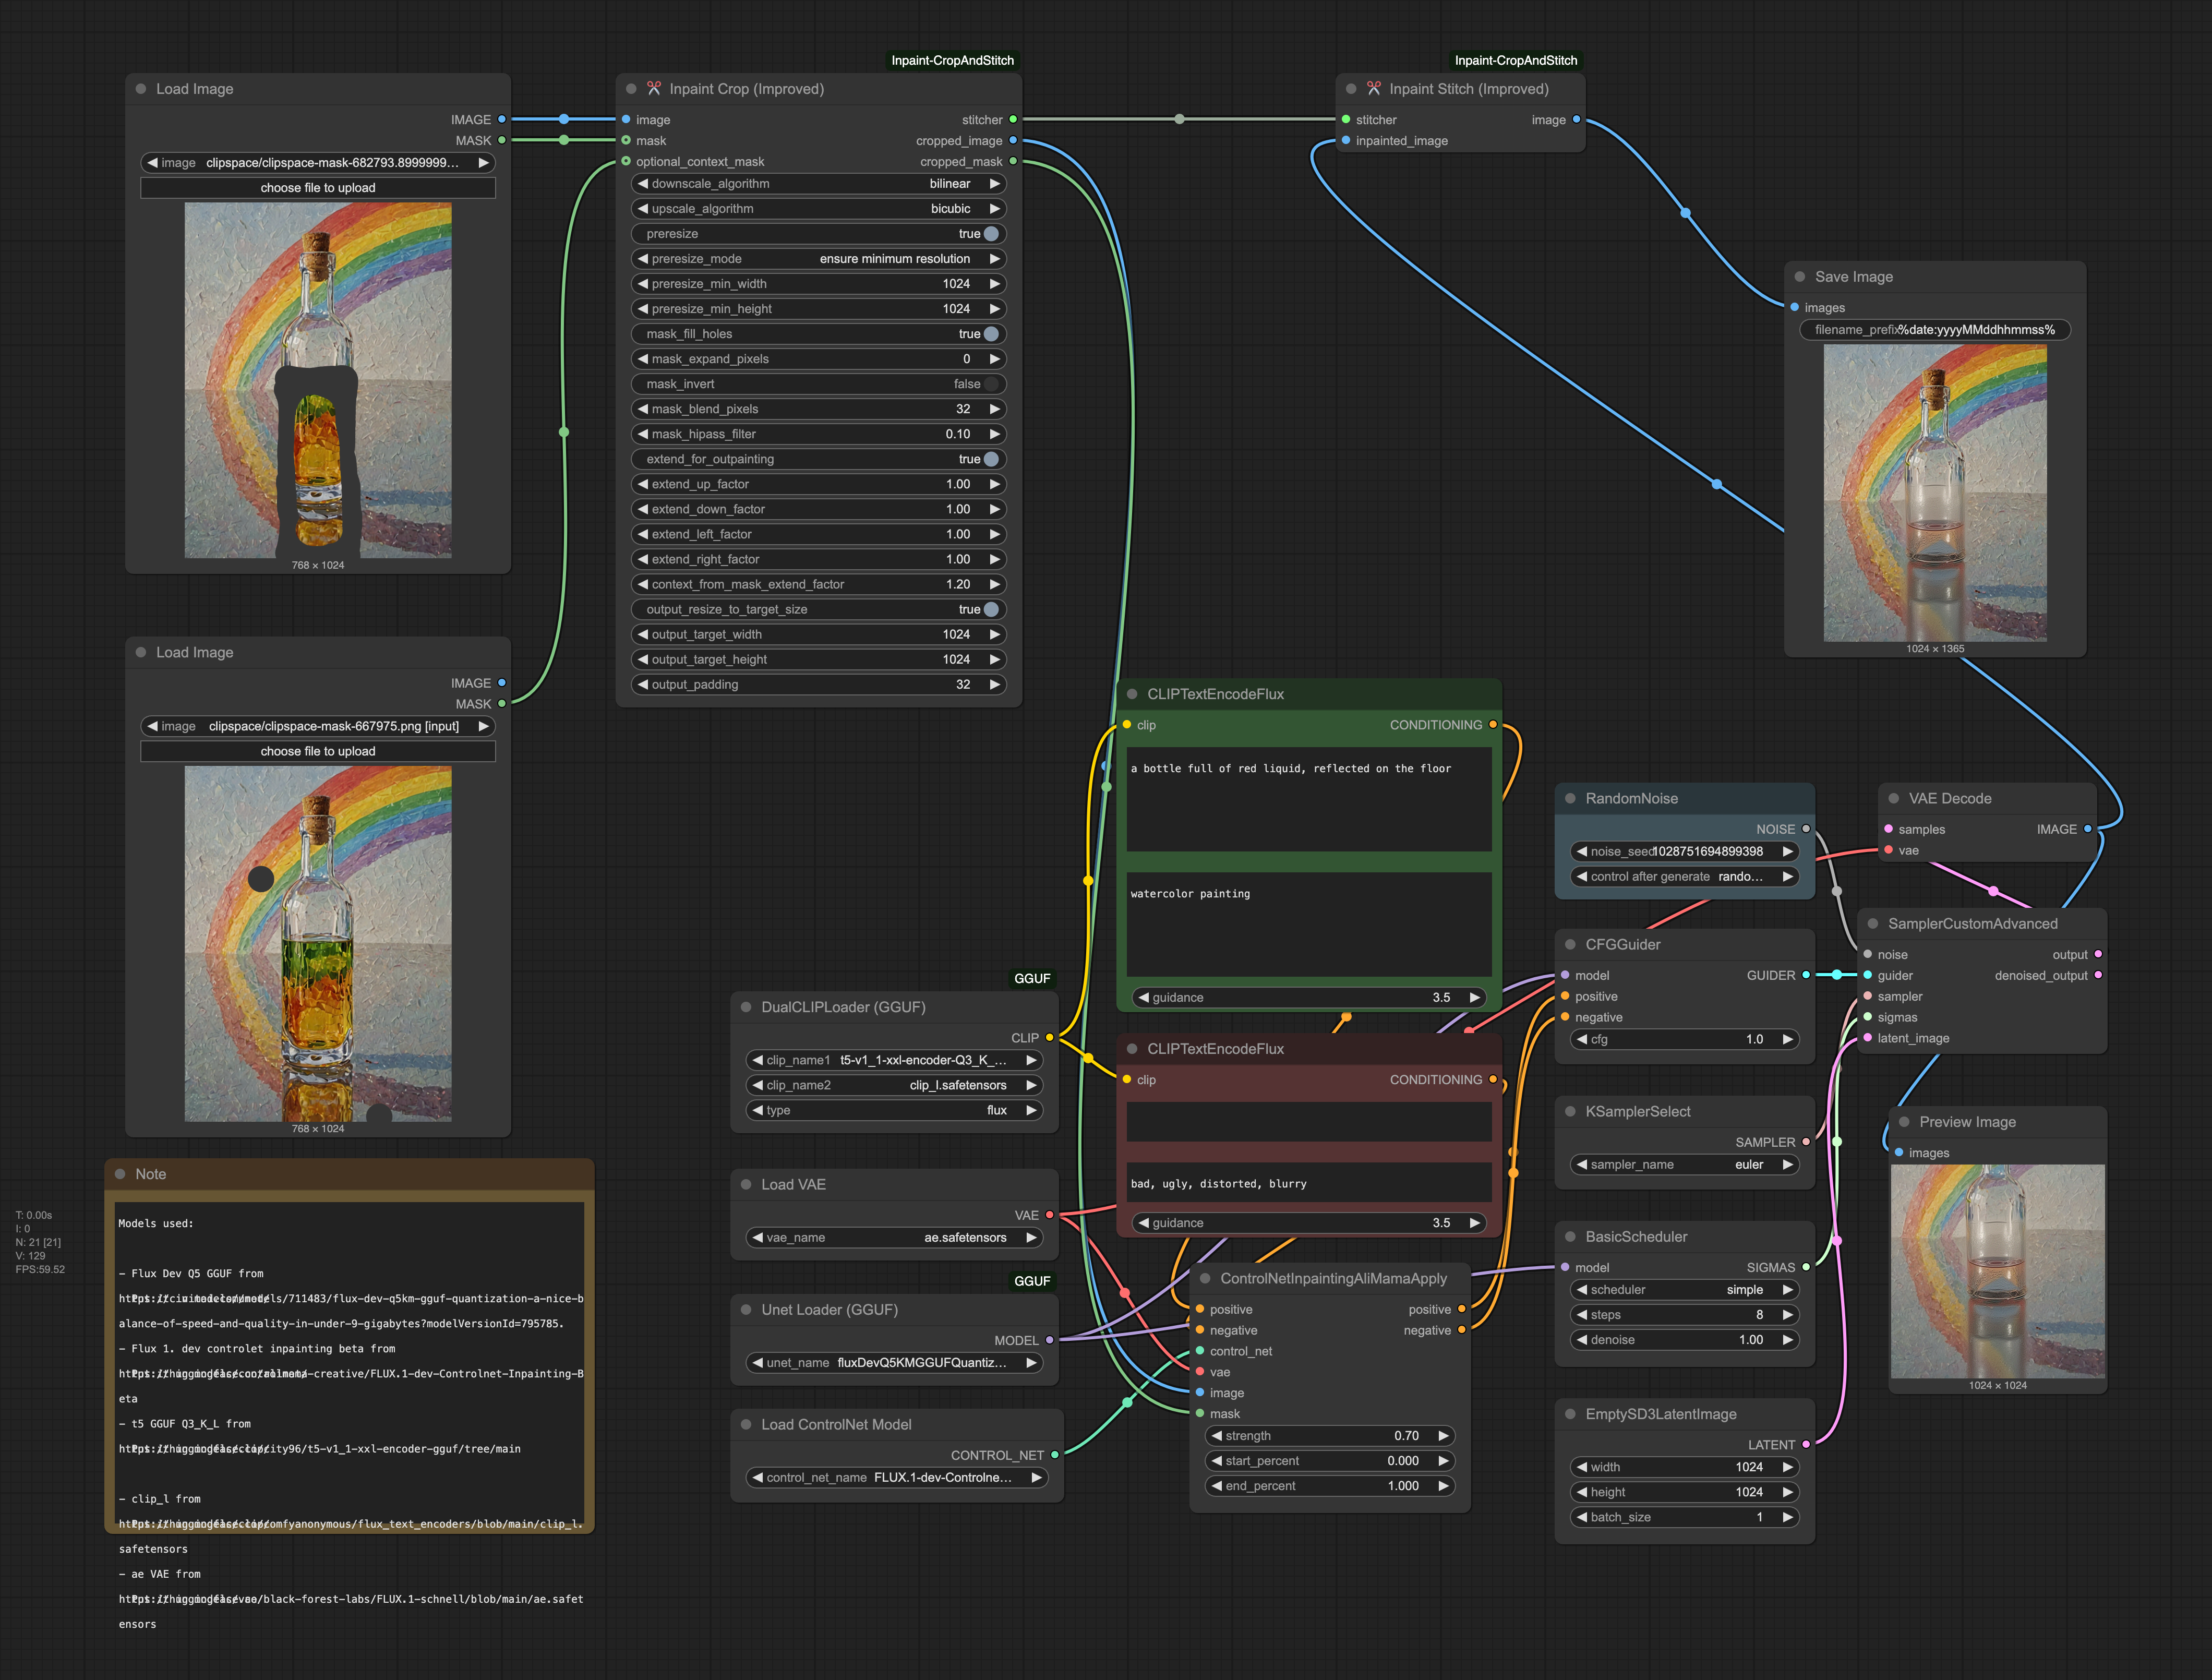Viewport: 2212px width, 1680px height.
Task: Collapse the Load VAE node via its dot
Action: coord(746,1184)
